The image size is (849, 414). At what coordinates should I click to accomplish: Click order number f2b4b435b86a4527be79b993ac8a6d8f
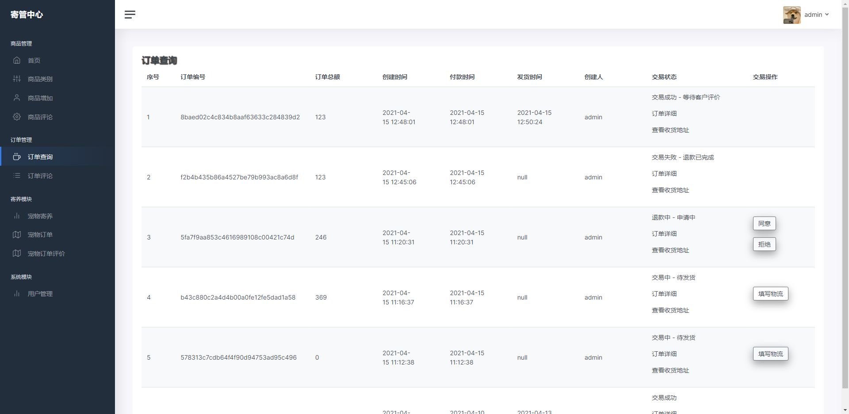pos(239,177)
